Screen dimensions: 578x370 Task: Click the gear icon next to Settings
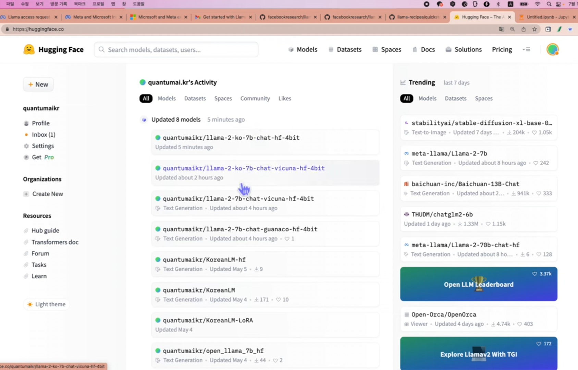(26, 146)
